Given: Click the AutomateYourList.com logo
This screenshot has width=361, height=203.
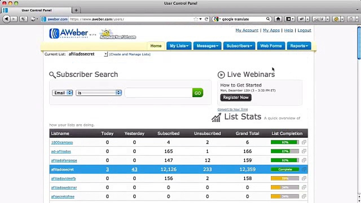Looking at the screenshot, I should pos(118,34).
